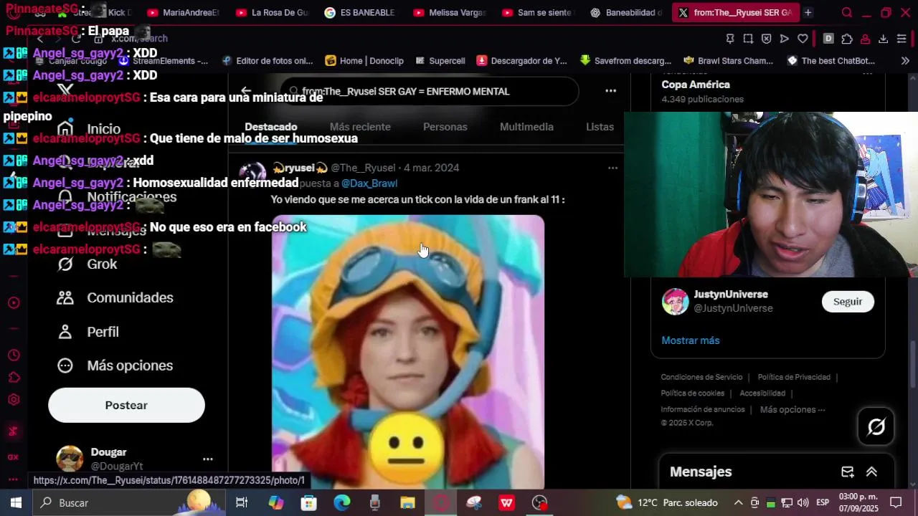Open the Home | Donoclip bookmark
This screenshot has width=918, height=516.
point(364,61)
